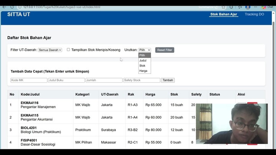
Task: Toggle Tampilkan Stok Menipis/Kosong checkbox
Action: tap(68, 49)
